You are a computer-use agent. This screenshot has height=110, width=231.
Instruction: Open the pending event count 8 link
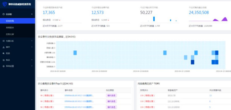tap(210, 101)
